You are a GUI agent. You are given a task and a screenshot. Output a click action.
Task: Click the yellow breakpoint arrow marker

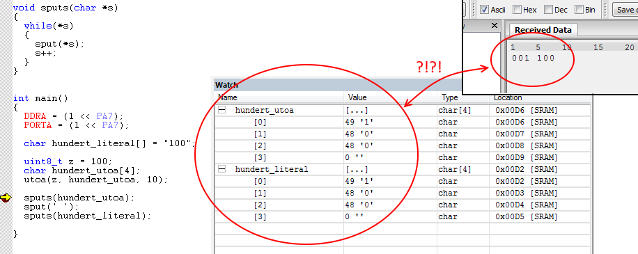coord(6,198)
